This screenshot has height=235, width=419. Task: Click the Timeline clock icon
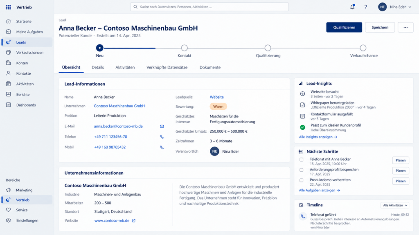click(x=301, y=205)
